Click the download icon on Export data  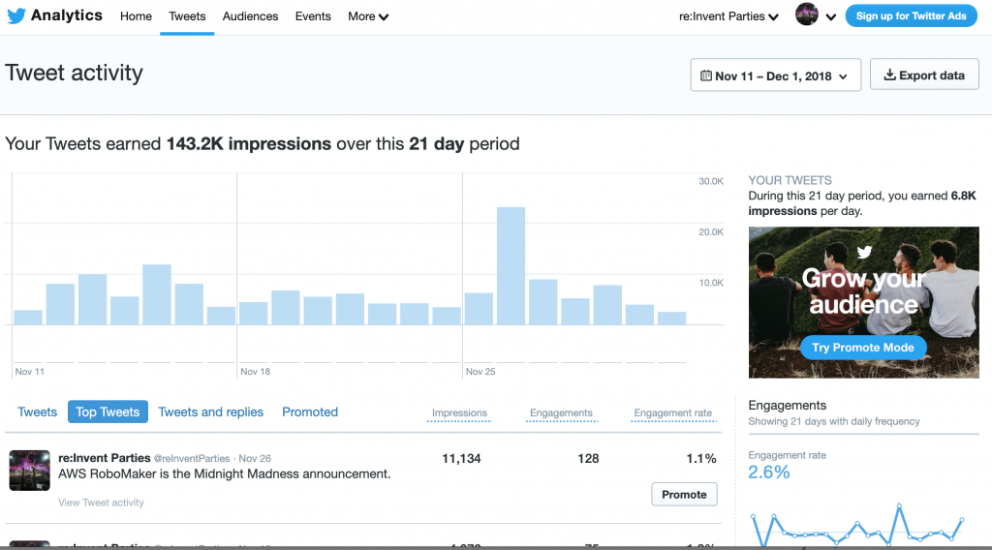tap(889, 76)
